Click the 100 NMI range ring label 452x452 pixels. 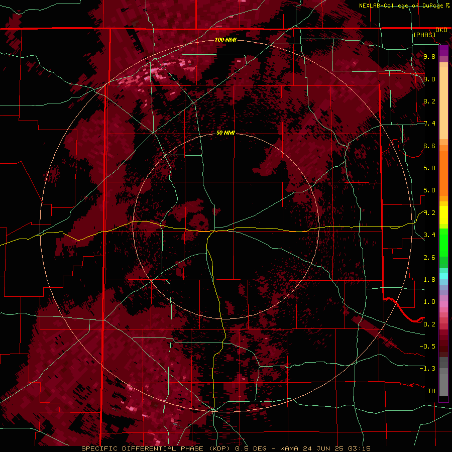pos(225,40)
